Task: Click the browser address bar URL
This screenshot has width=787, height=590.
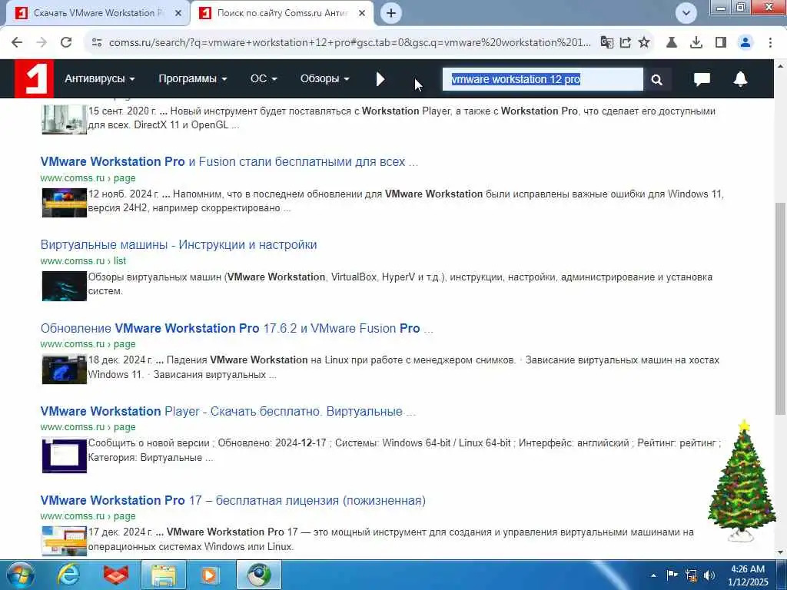Action: pyautogui.click(x=350, y=43)
